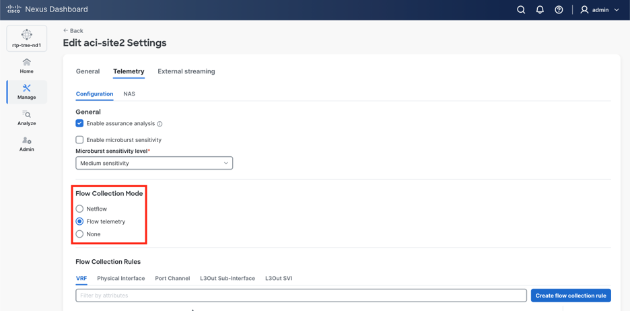Click Create flow collection rule
This screenshot has height=311, width=630.
(x=571, y=296)
